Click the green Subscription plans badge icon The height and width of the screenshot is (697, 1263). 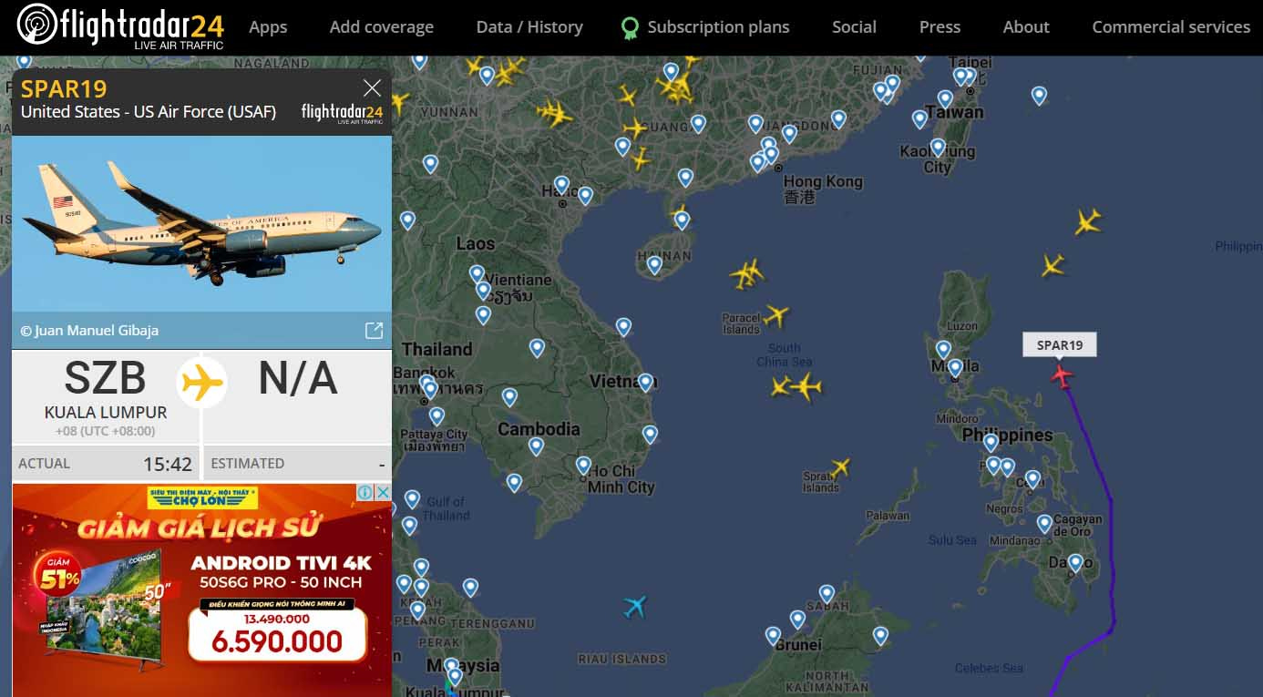pyautogui.click(x=630, y=28)
